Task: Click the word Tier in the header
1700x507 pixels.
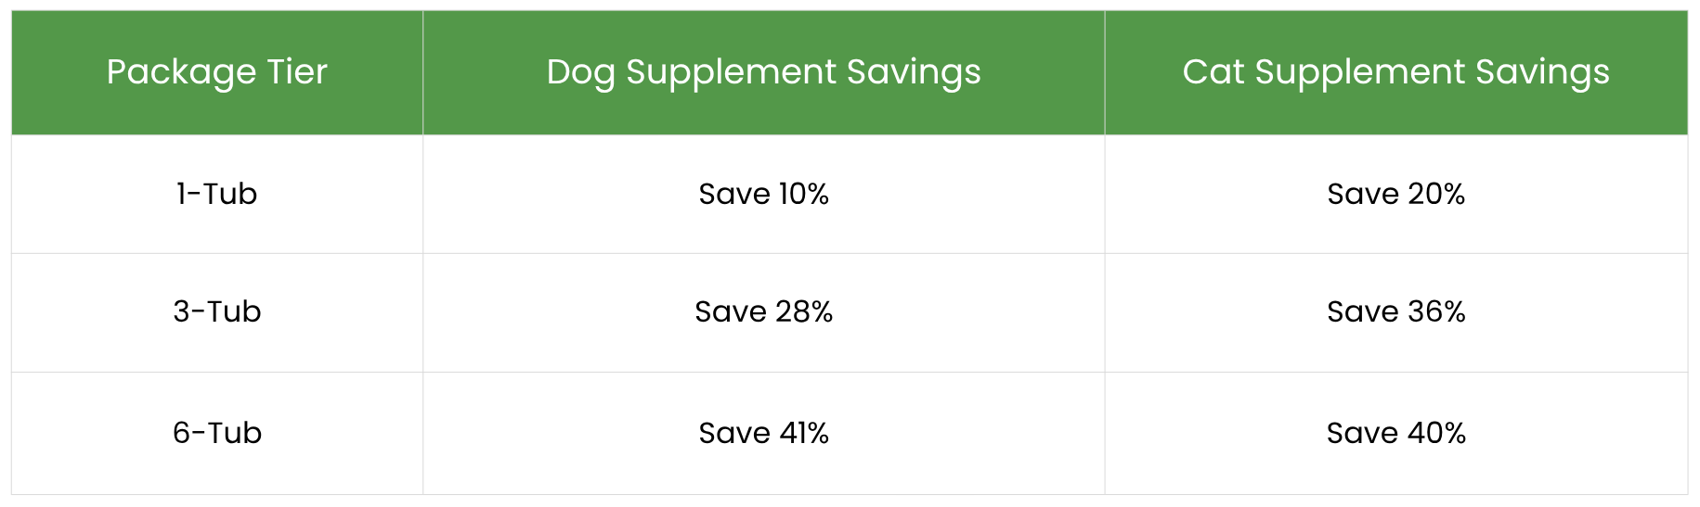Action: tap(297, 72)
